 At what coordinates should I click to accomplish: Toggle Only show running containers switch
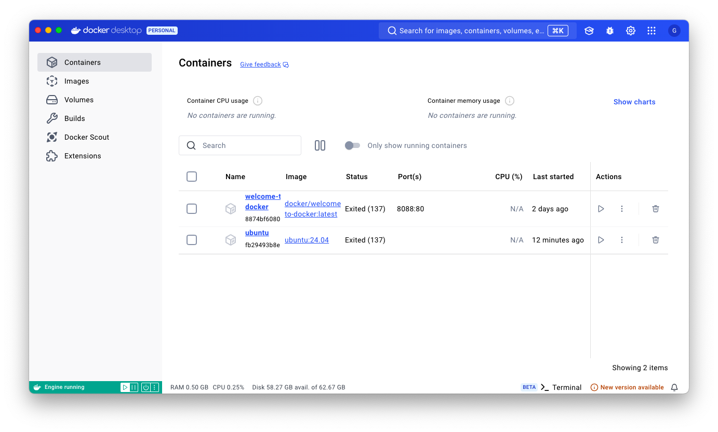tap(352, 145)
